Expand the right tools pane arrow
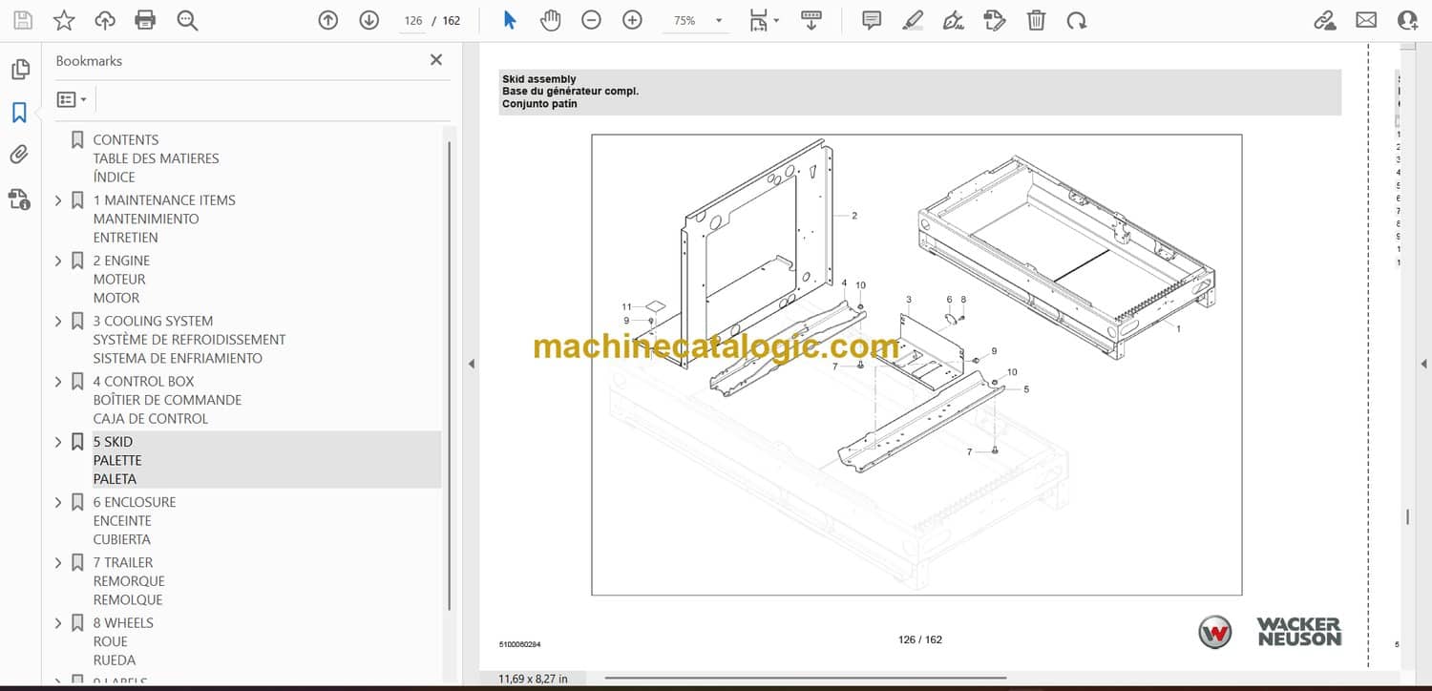The height and width of the screenshot is (691, 1432). click(1424, 364)
